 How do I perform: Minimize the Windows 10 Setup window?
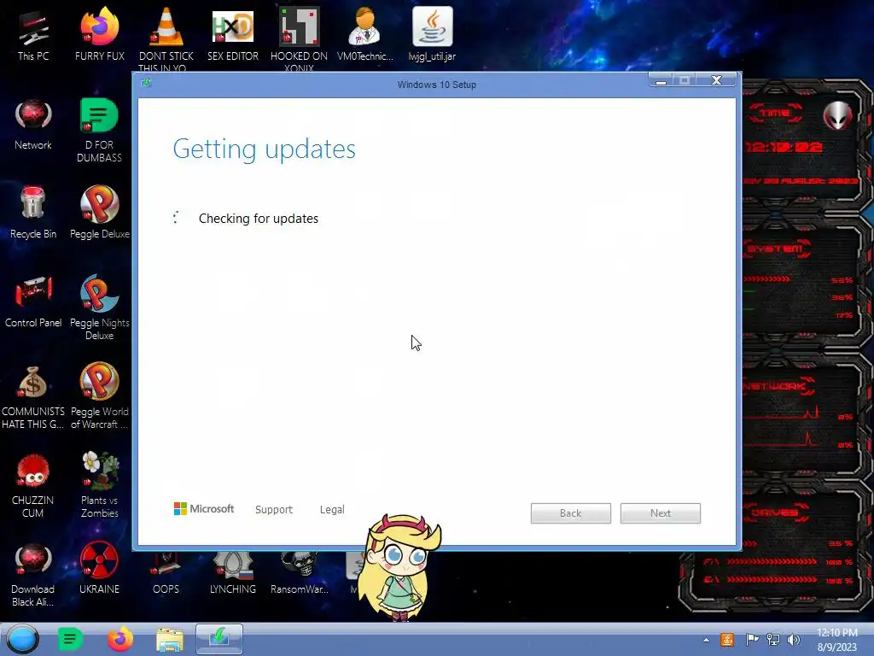click(x=661, y=80)
